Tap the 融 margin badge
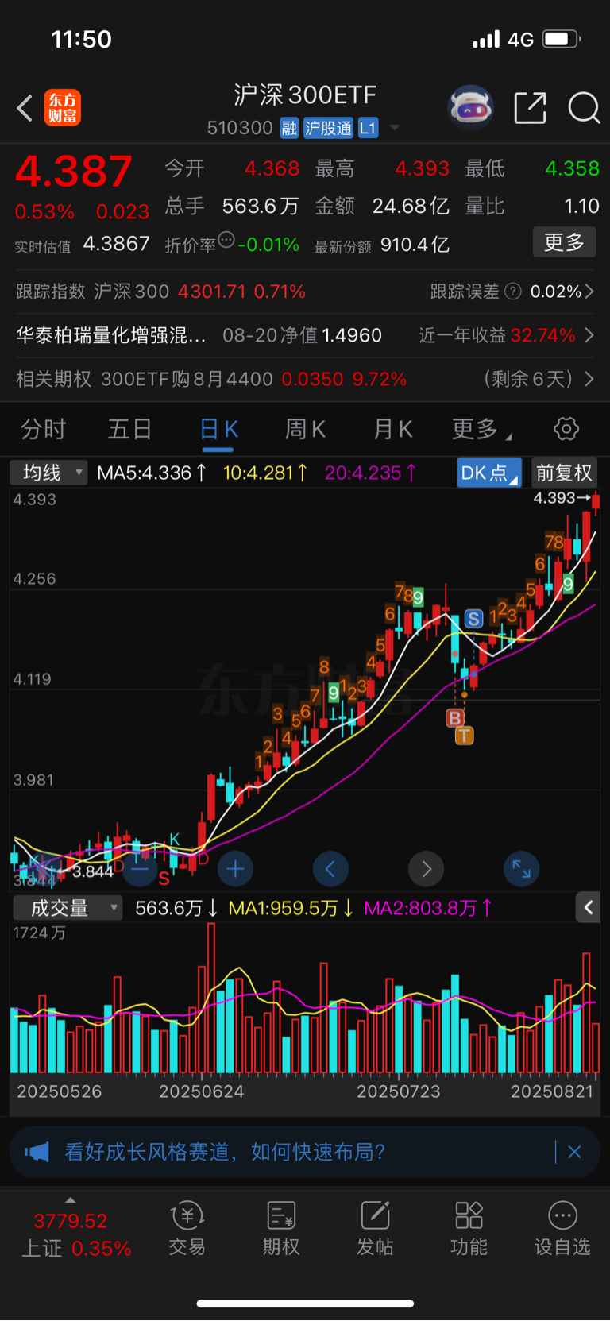The width and height of the screenshot is (610, 1321). (289, 128)
